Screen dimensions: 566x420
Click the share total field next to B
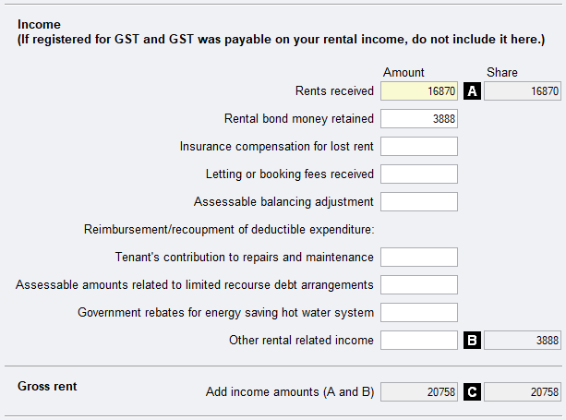point(523,341)
